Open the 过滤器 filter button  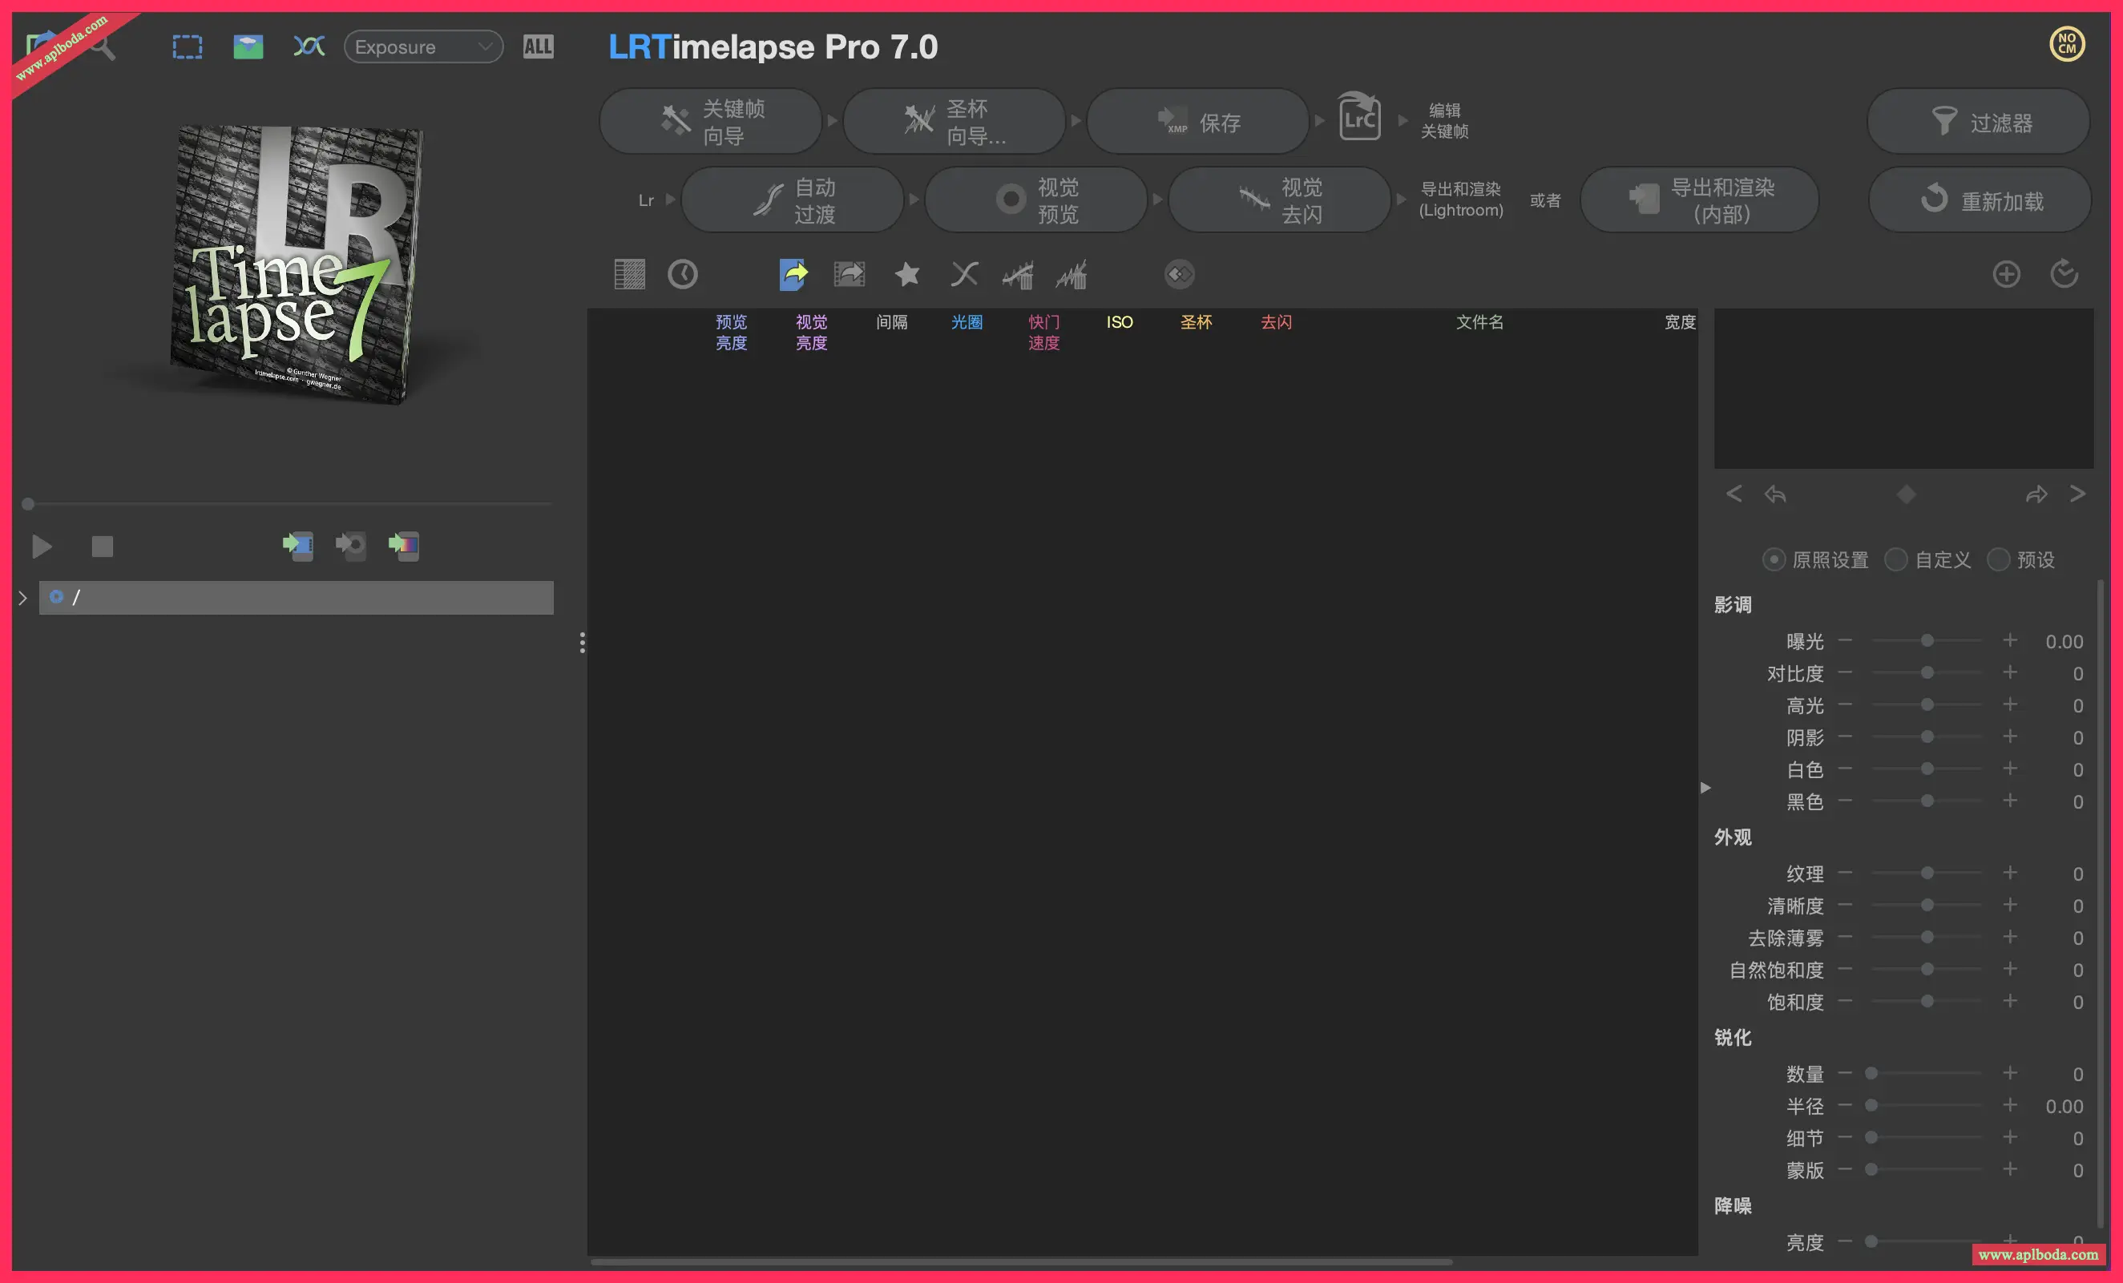pos(1978,122)
